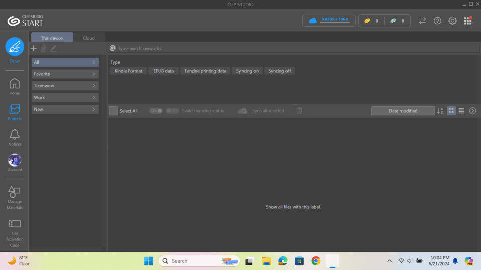The image size is (481, 270).
Task: Add a new label with plus icon
Action: (34, 48)
